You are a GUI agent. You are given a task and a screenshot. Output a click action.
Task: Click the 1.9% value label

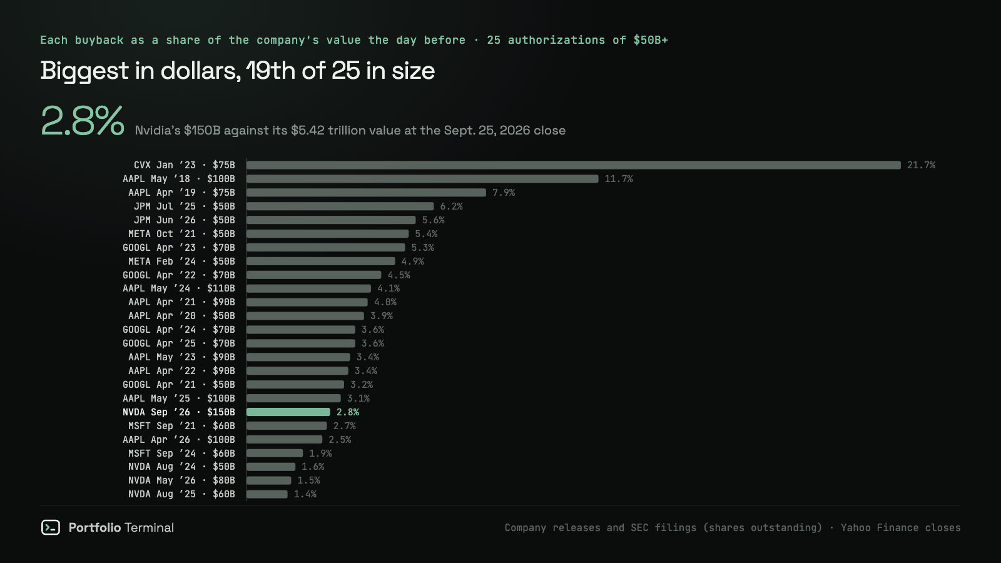pyautogui.click(x=320, y=454)
